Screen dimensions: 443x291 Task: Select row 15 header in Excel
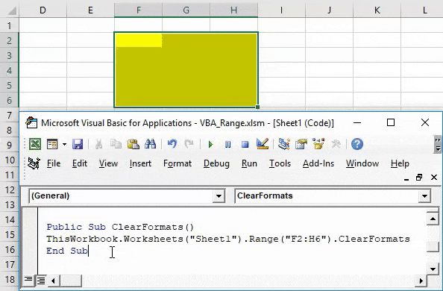point(10,234)
